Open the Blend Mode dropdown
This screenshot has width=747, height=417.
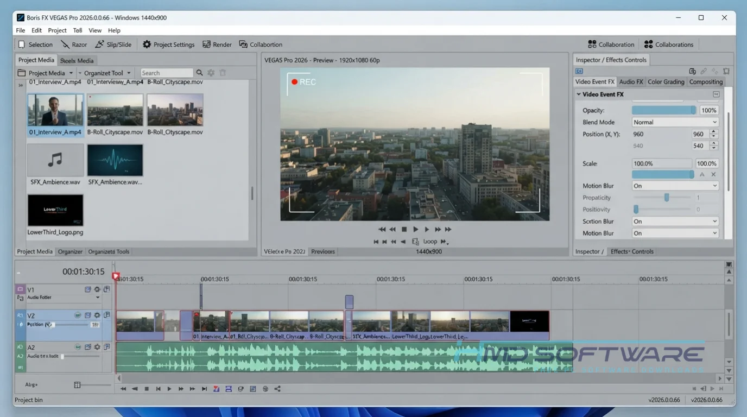click(675, 122)
